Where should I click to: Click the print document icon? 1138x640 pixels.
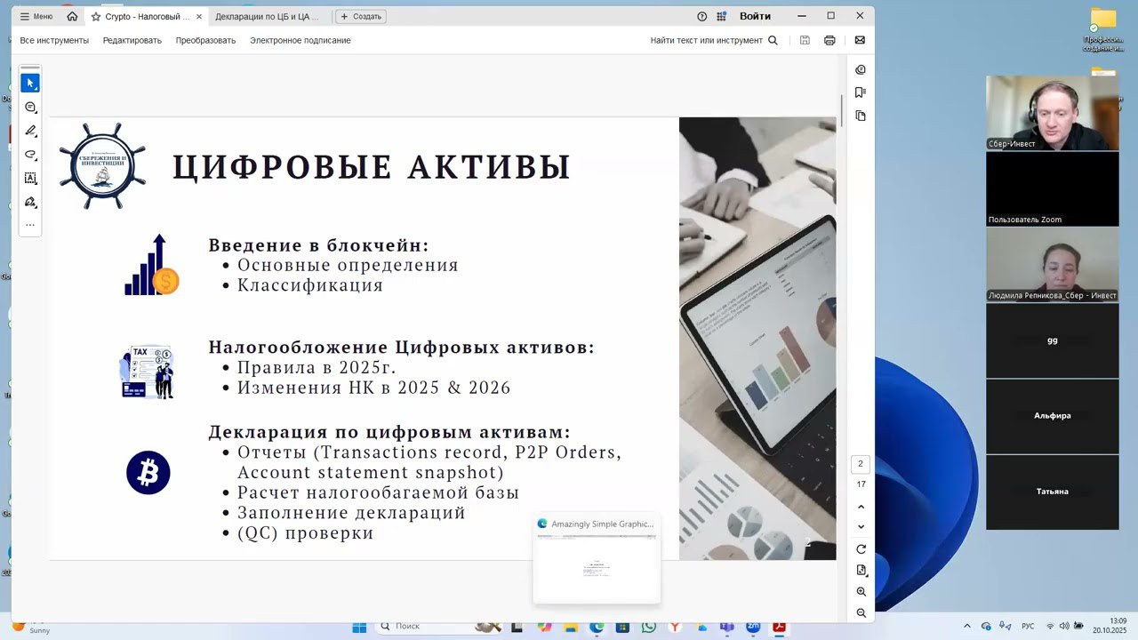coord(829,40)
